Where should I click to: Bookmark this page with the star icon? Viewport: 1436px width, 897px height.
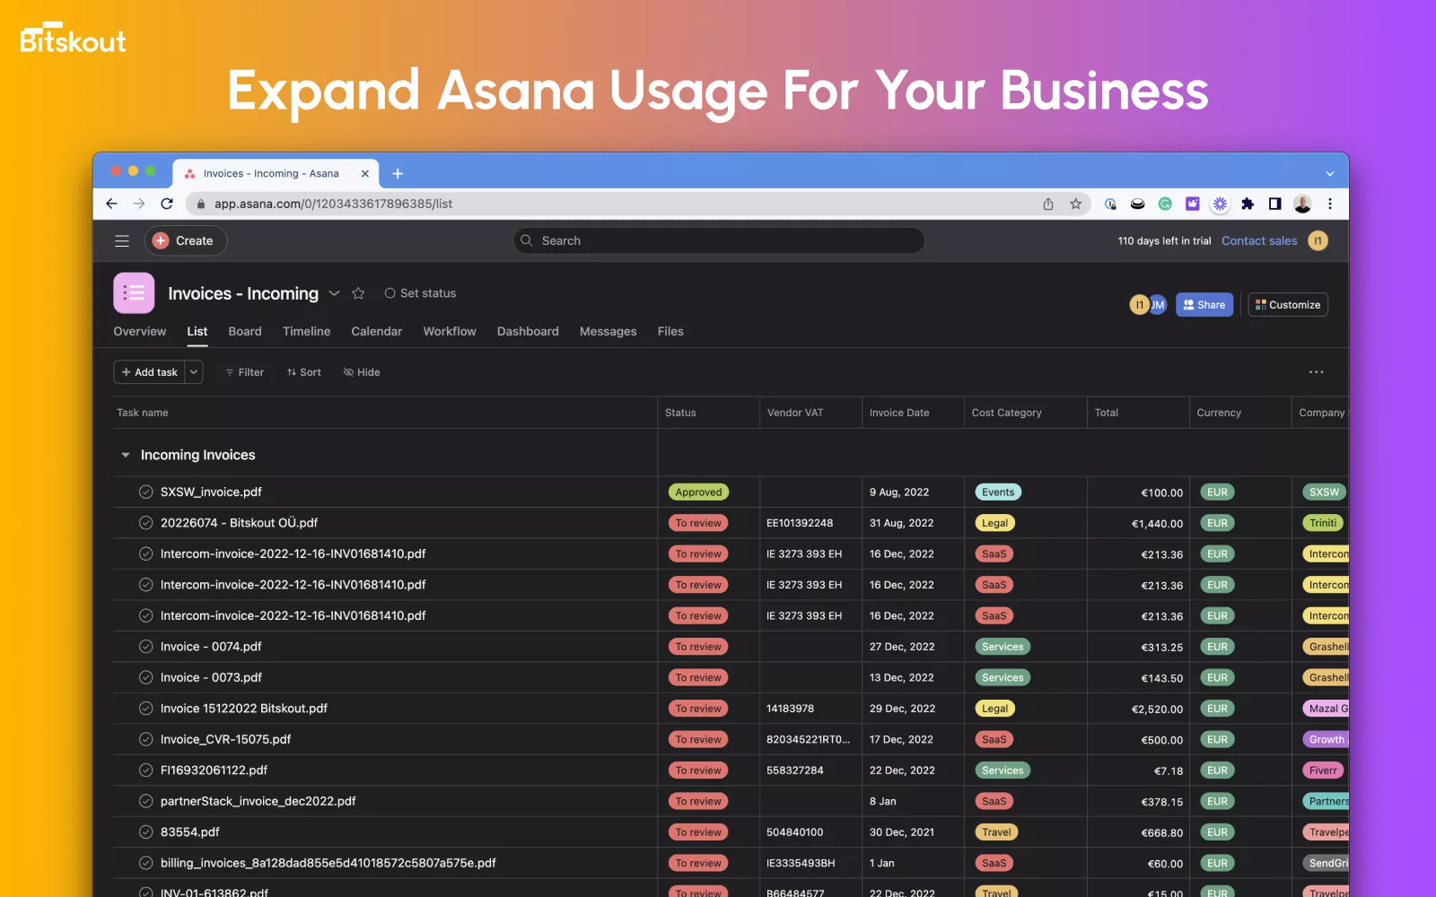(1075, 204)
